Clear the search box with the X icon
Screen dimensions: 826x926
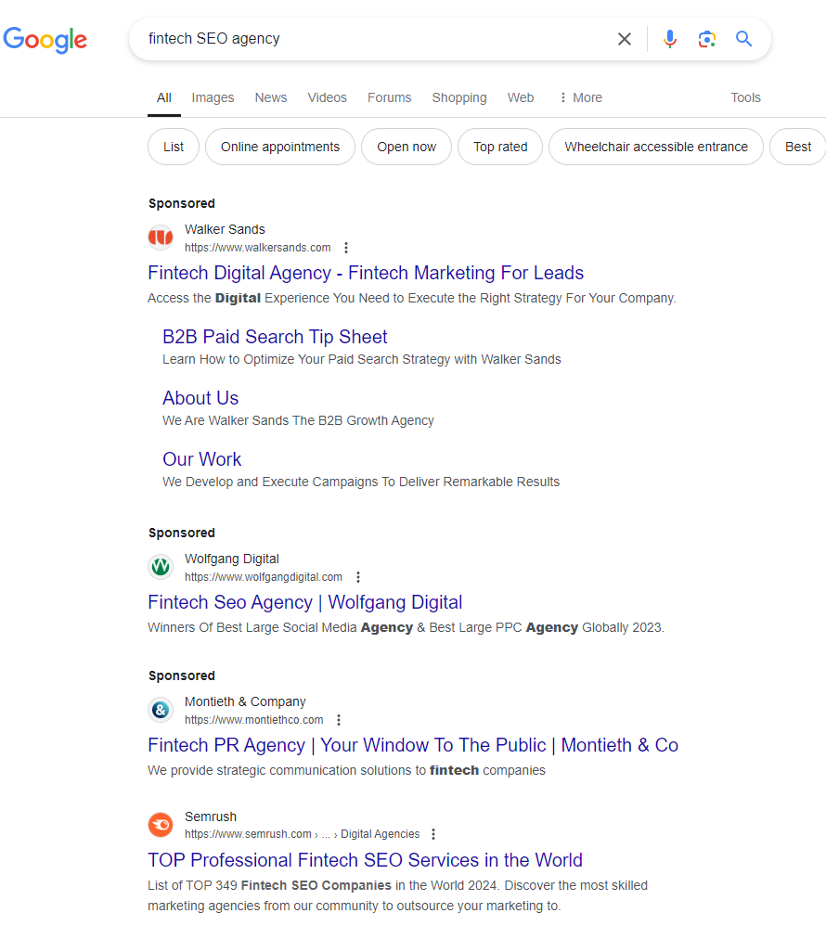pyautogui.click(x=624, y=39)
